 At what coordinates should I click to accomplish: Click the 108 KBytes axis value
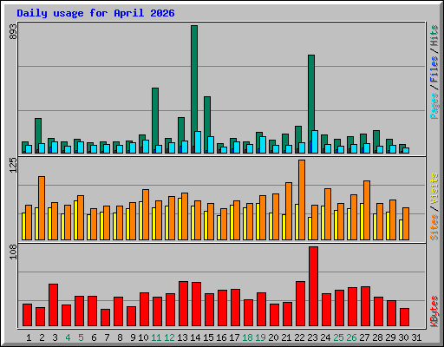click(x=13, y=252)
